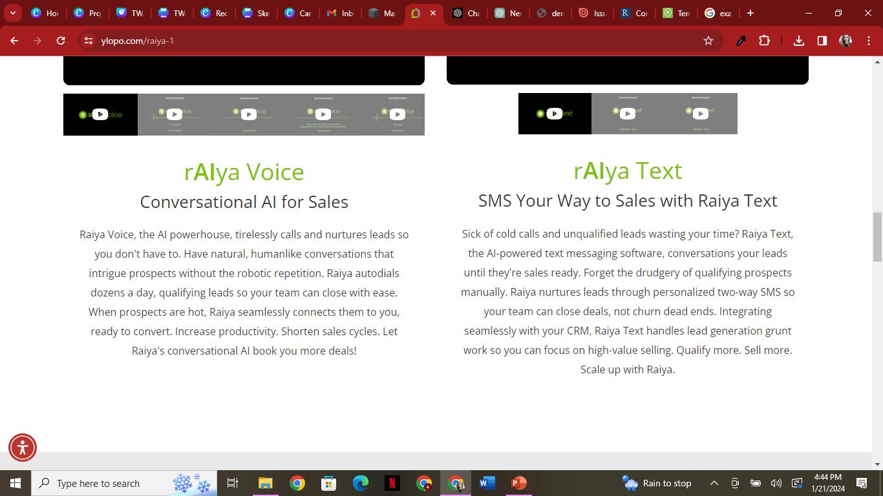Open Task View on the taskbar
Screen dimensions: 883x496
pyautogui.click(x=233, y=483)
